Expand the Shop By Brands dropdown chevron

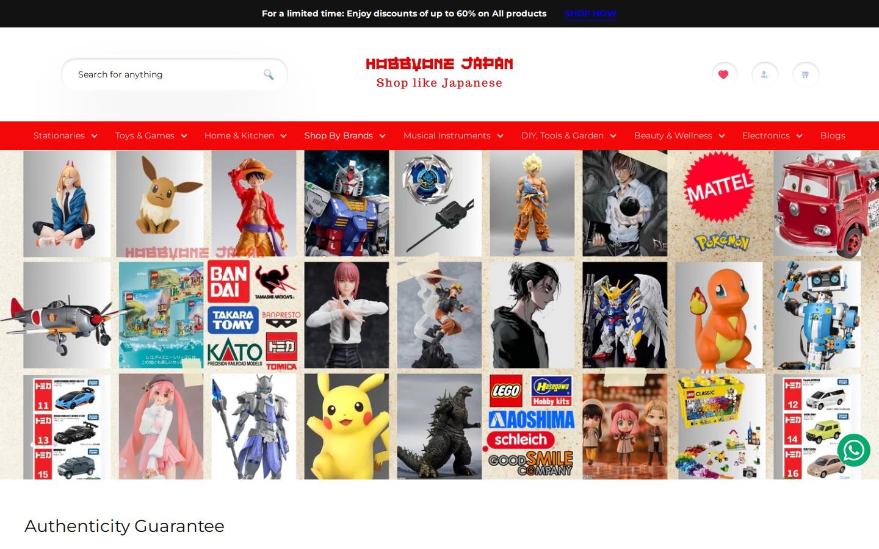click(x=382, y=136)
